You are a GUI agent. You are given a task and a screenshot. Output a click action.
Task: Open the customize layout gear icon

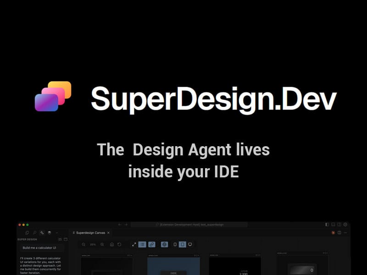(345, 225)
